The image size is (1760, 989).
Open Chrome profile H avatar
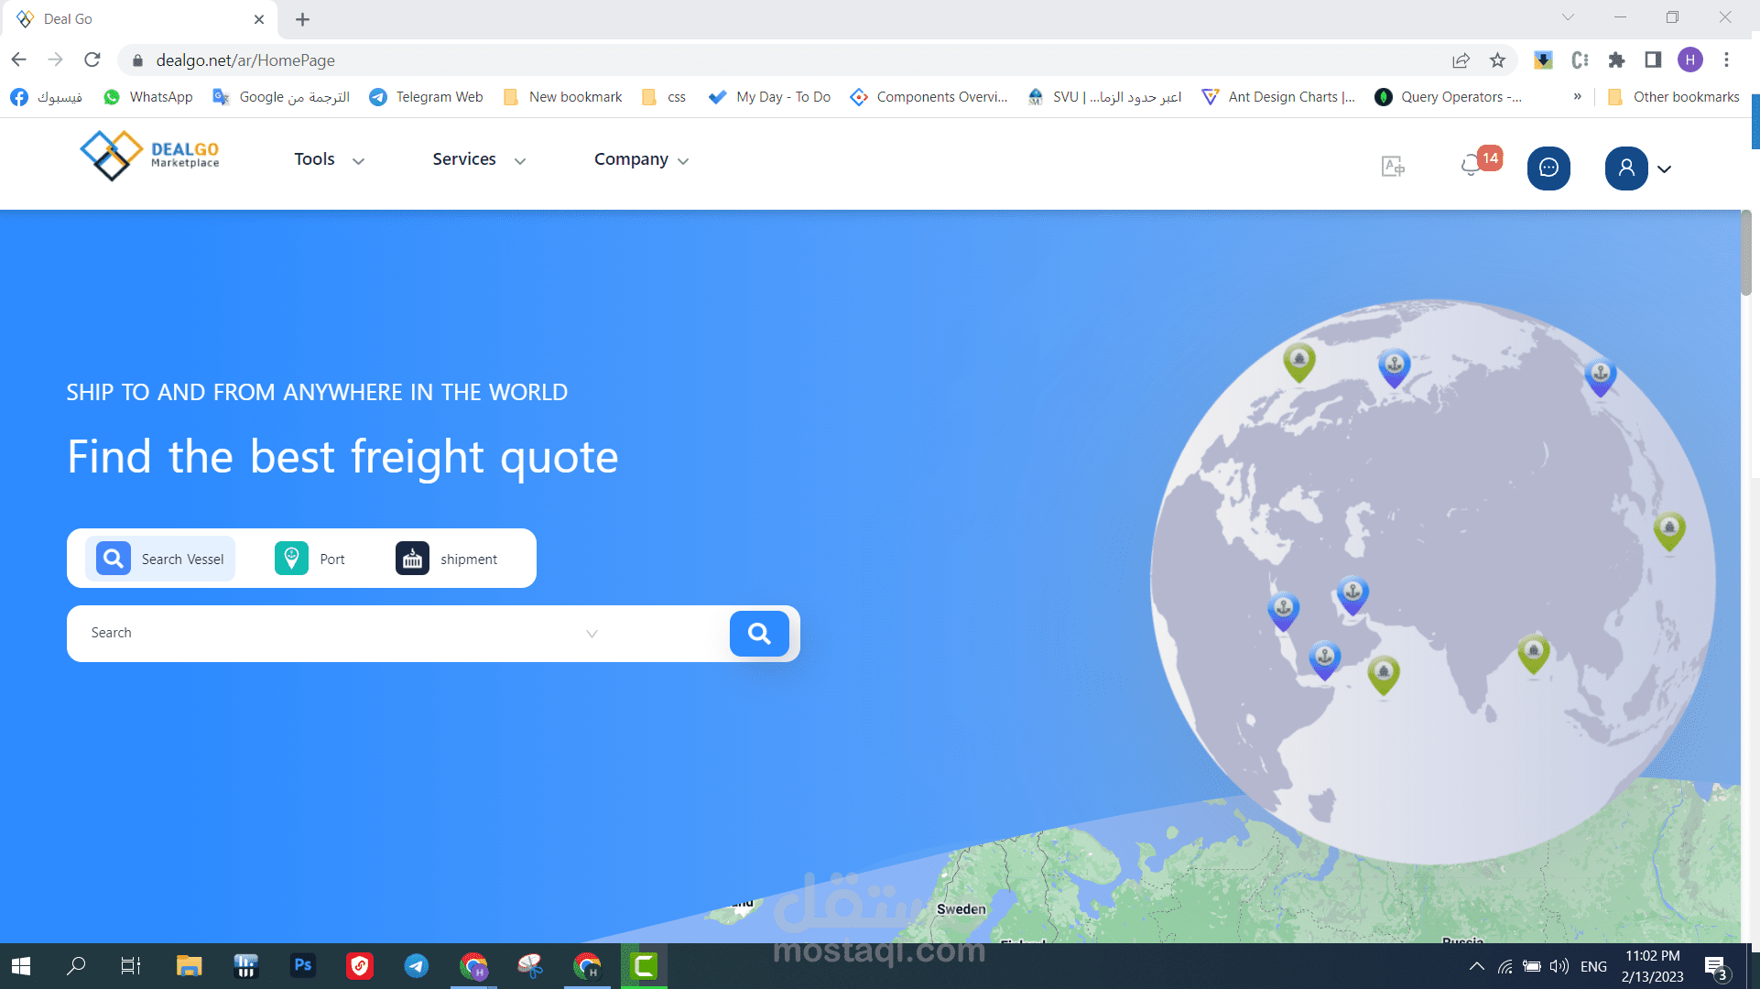coord(1690,60)
